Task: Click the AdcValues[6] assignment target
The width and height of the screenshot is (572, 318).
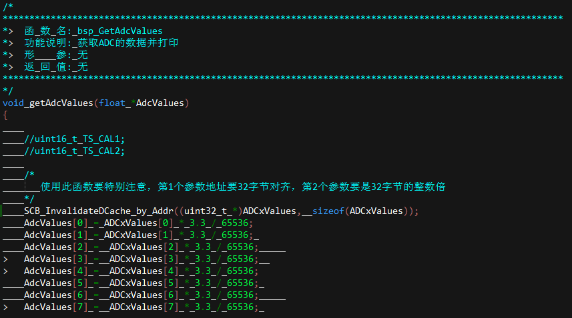Action: click(x=56, y=295)
